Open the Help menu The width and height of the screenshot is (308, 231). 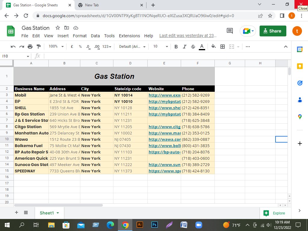pyautogui.click(x=149, y=36)
